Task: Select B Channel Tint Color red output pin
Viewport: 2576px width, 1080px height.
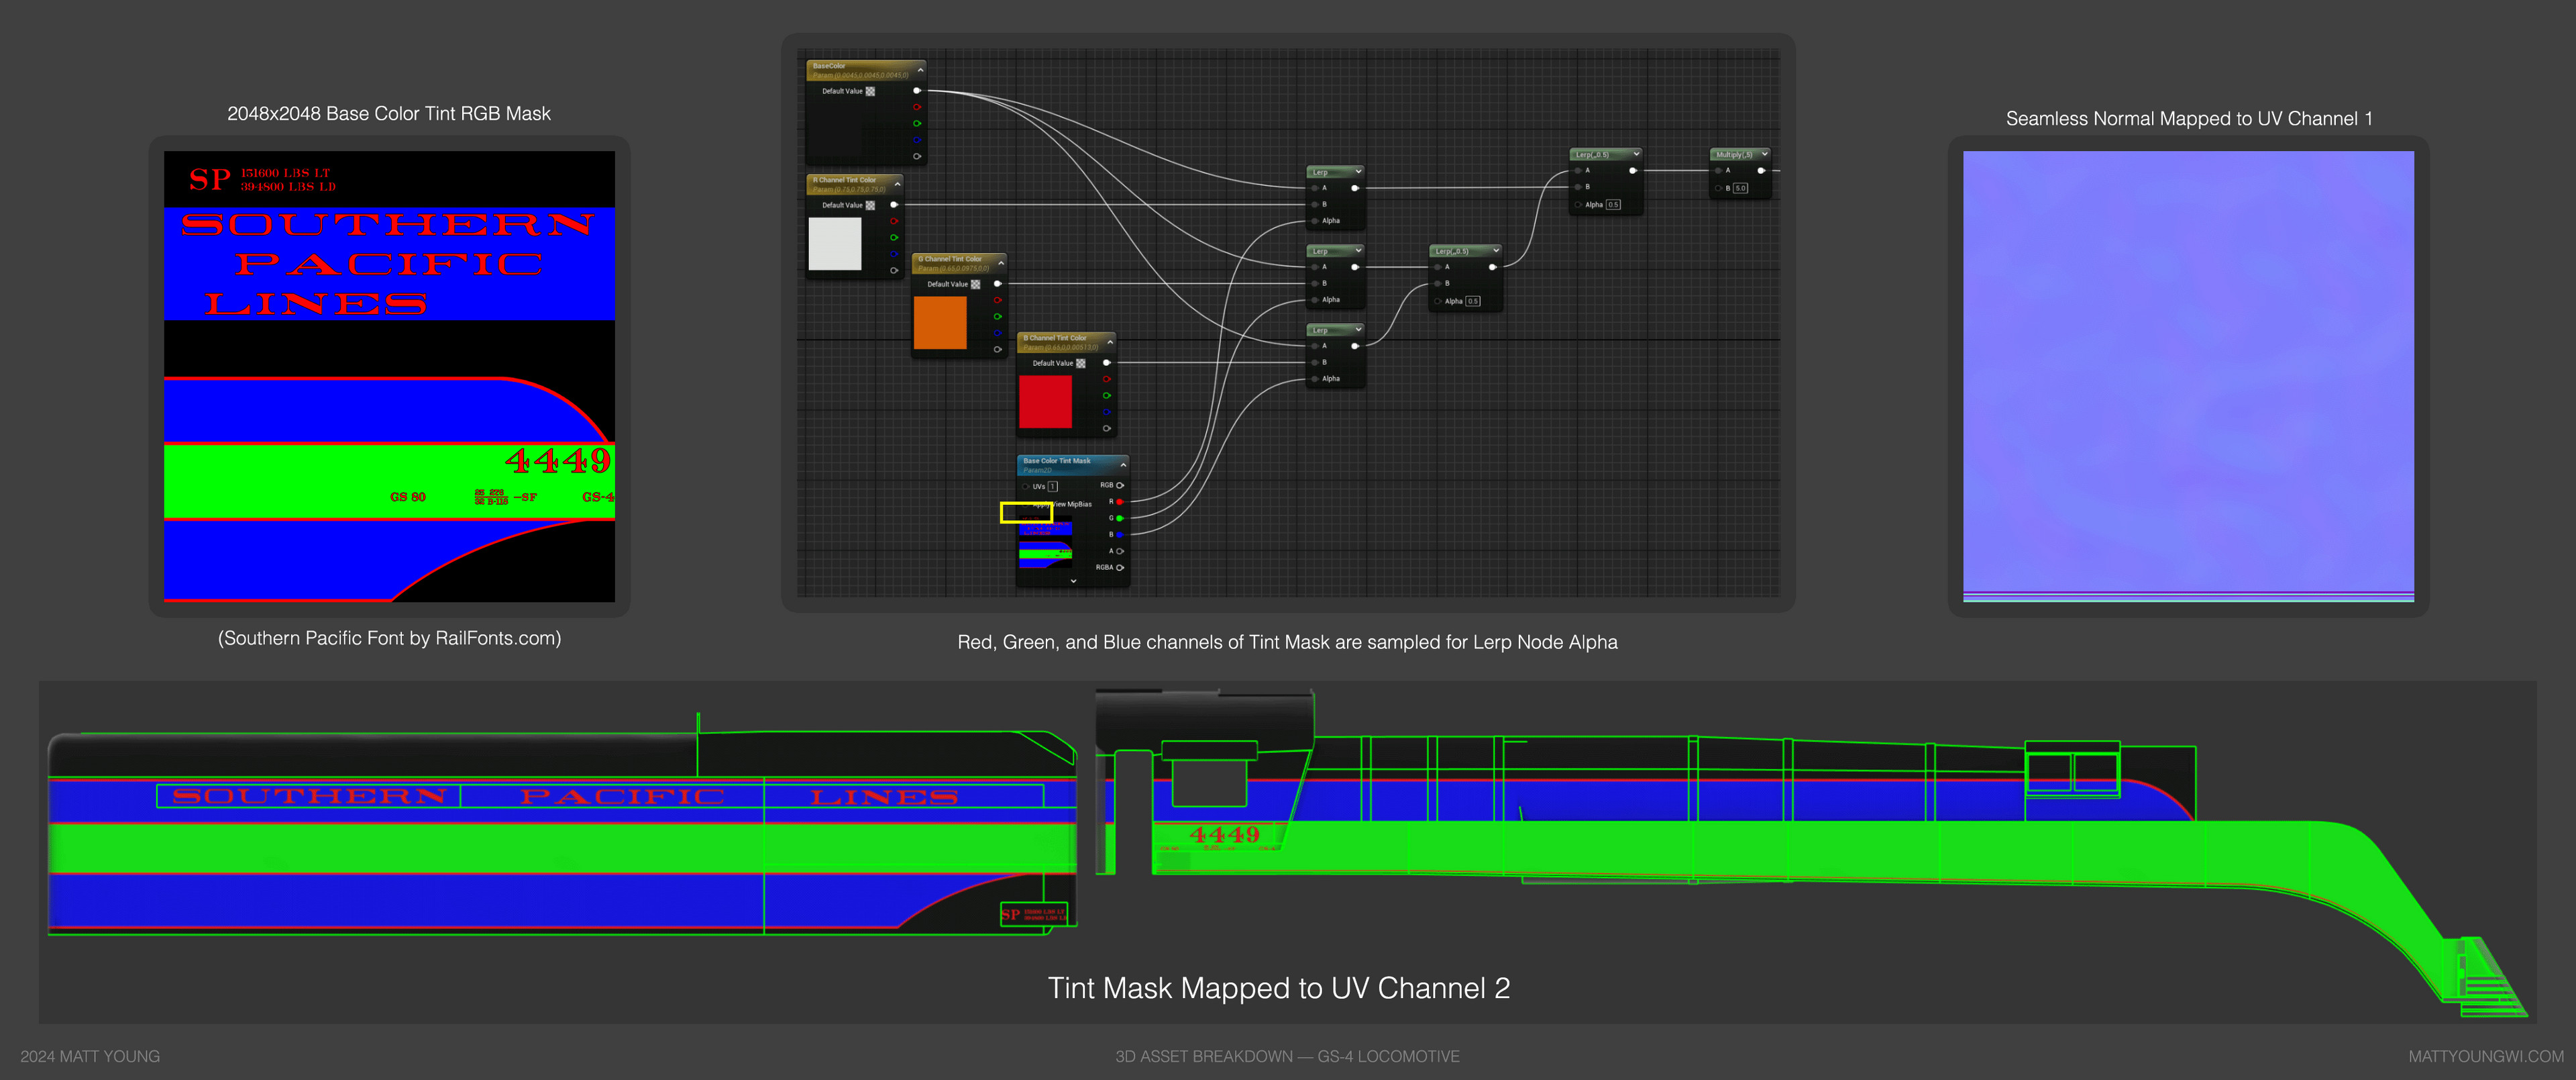Action: pos(1106,379)
